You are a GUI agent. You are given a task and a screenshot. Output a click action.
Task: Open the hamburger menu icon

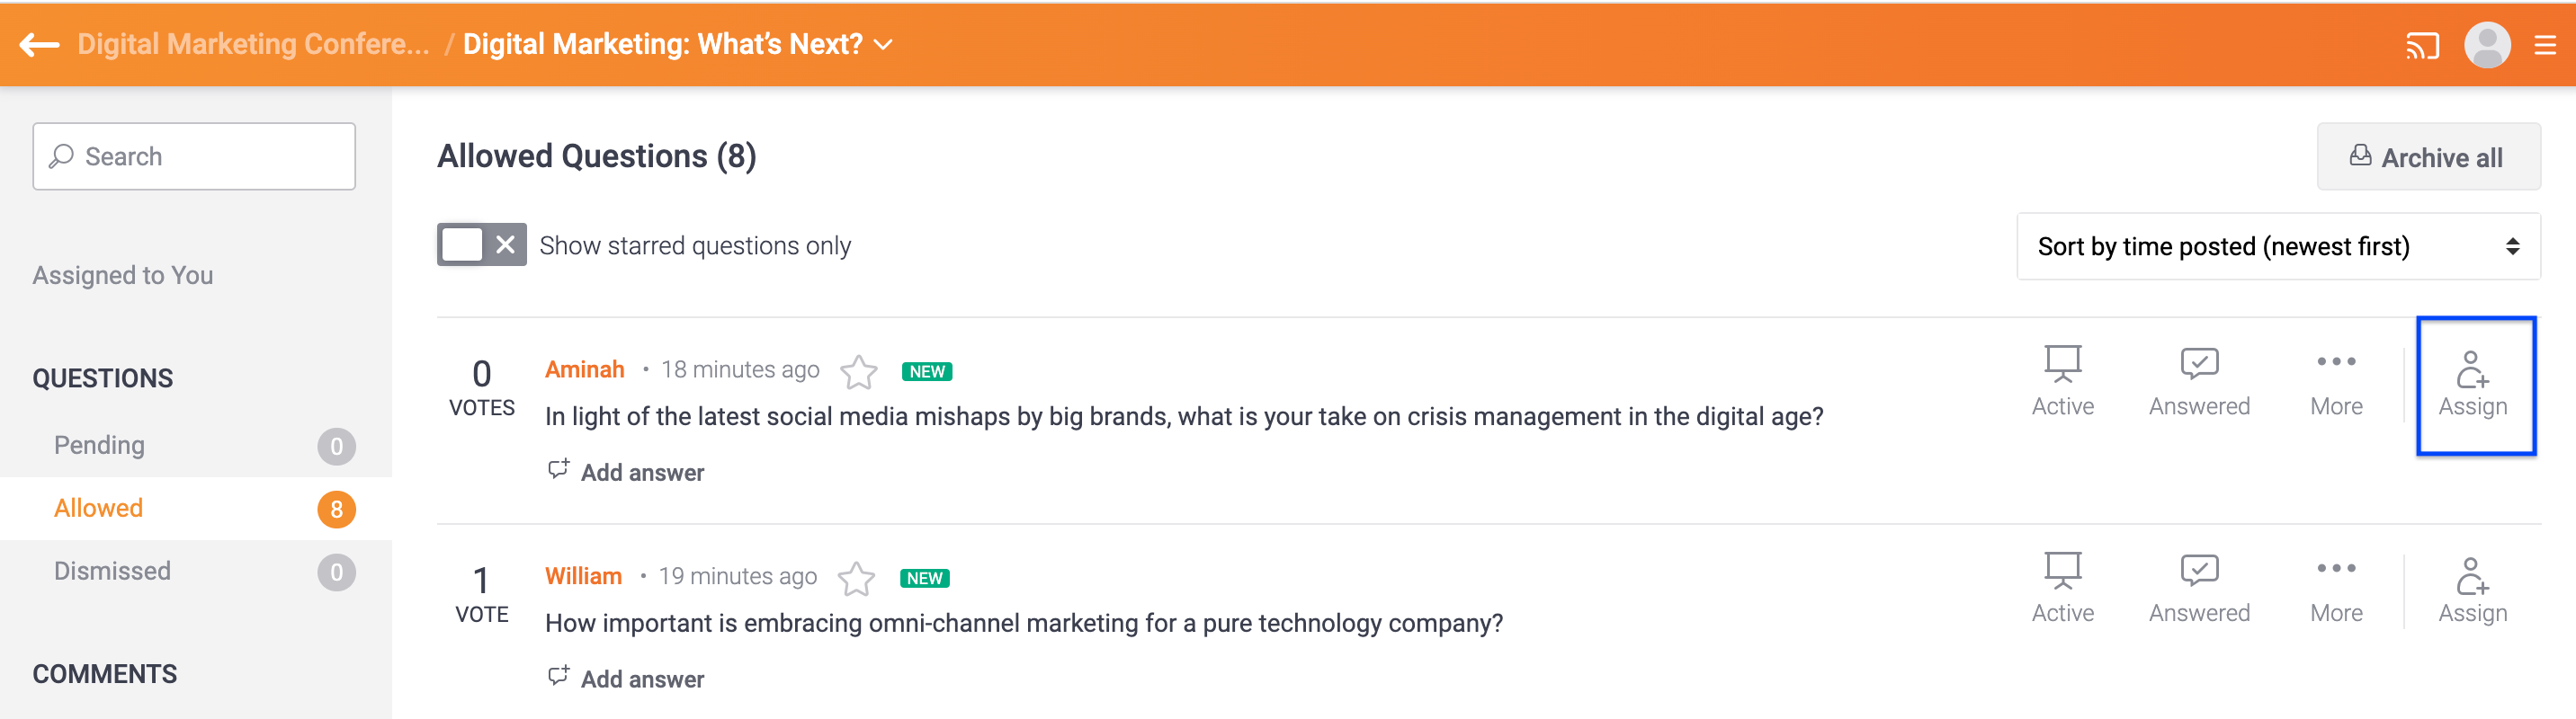click(x=2545, y=46)
